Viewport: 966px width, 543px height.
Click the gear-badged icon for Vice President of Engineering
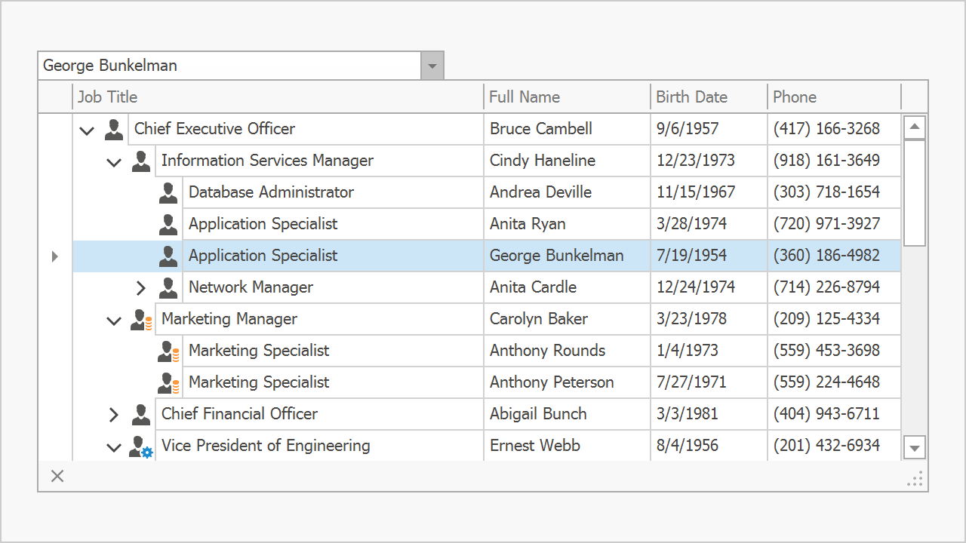click(141, 446)
